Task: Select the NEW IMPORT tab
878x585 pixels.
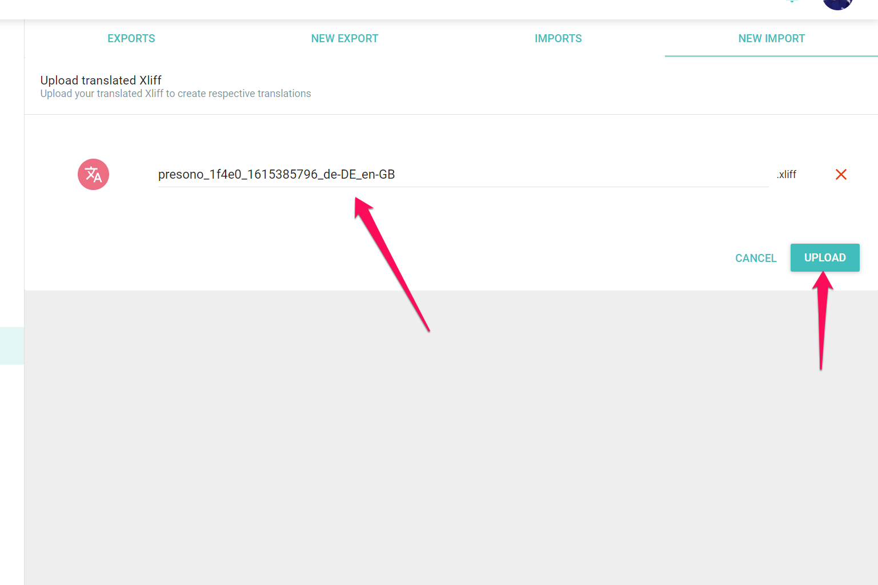Action: 771,39
